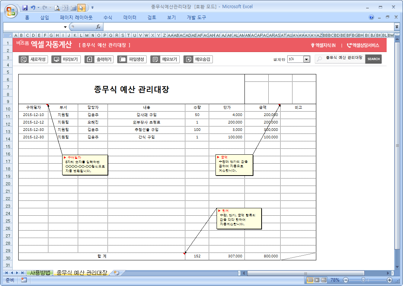Open the 보기 ribbon tab
The height and width of the screenshot is (286, 403).
[172, 17]
